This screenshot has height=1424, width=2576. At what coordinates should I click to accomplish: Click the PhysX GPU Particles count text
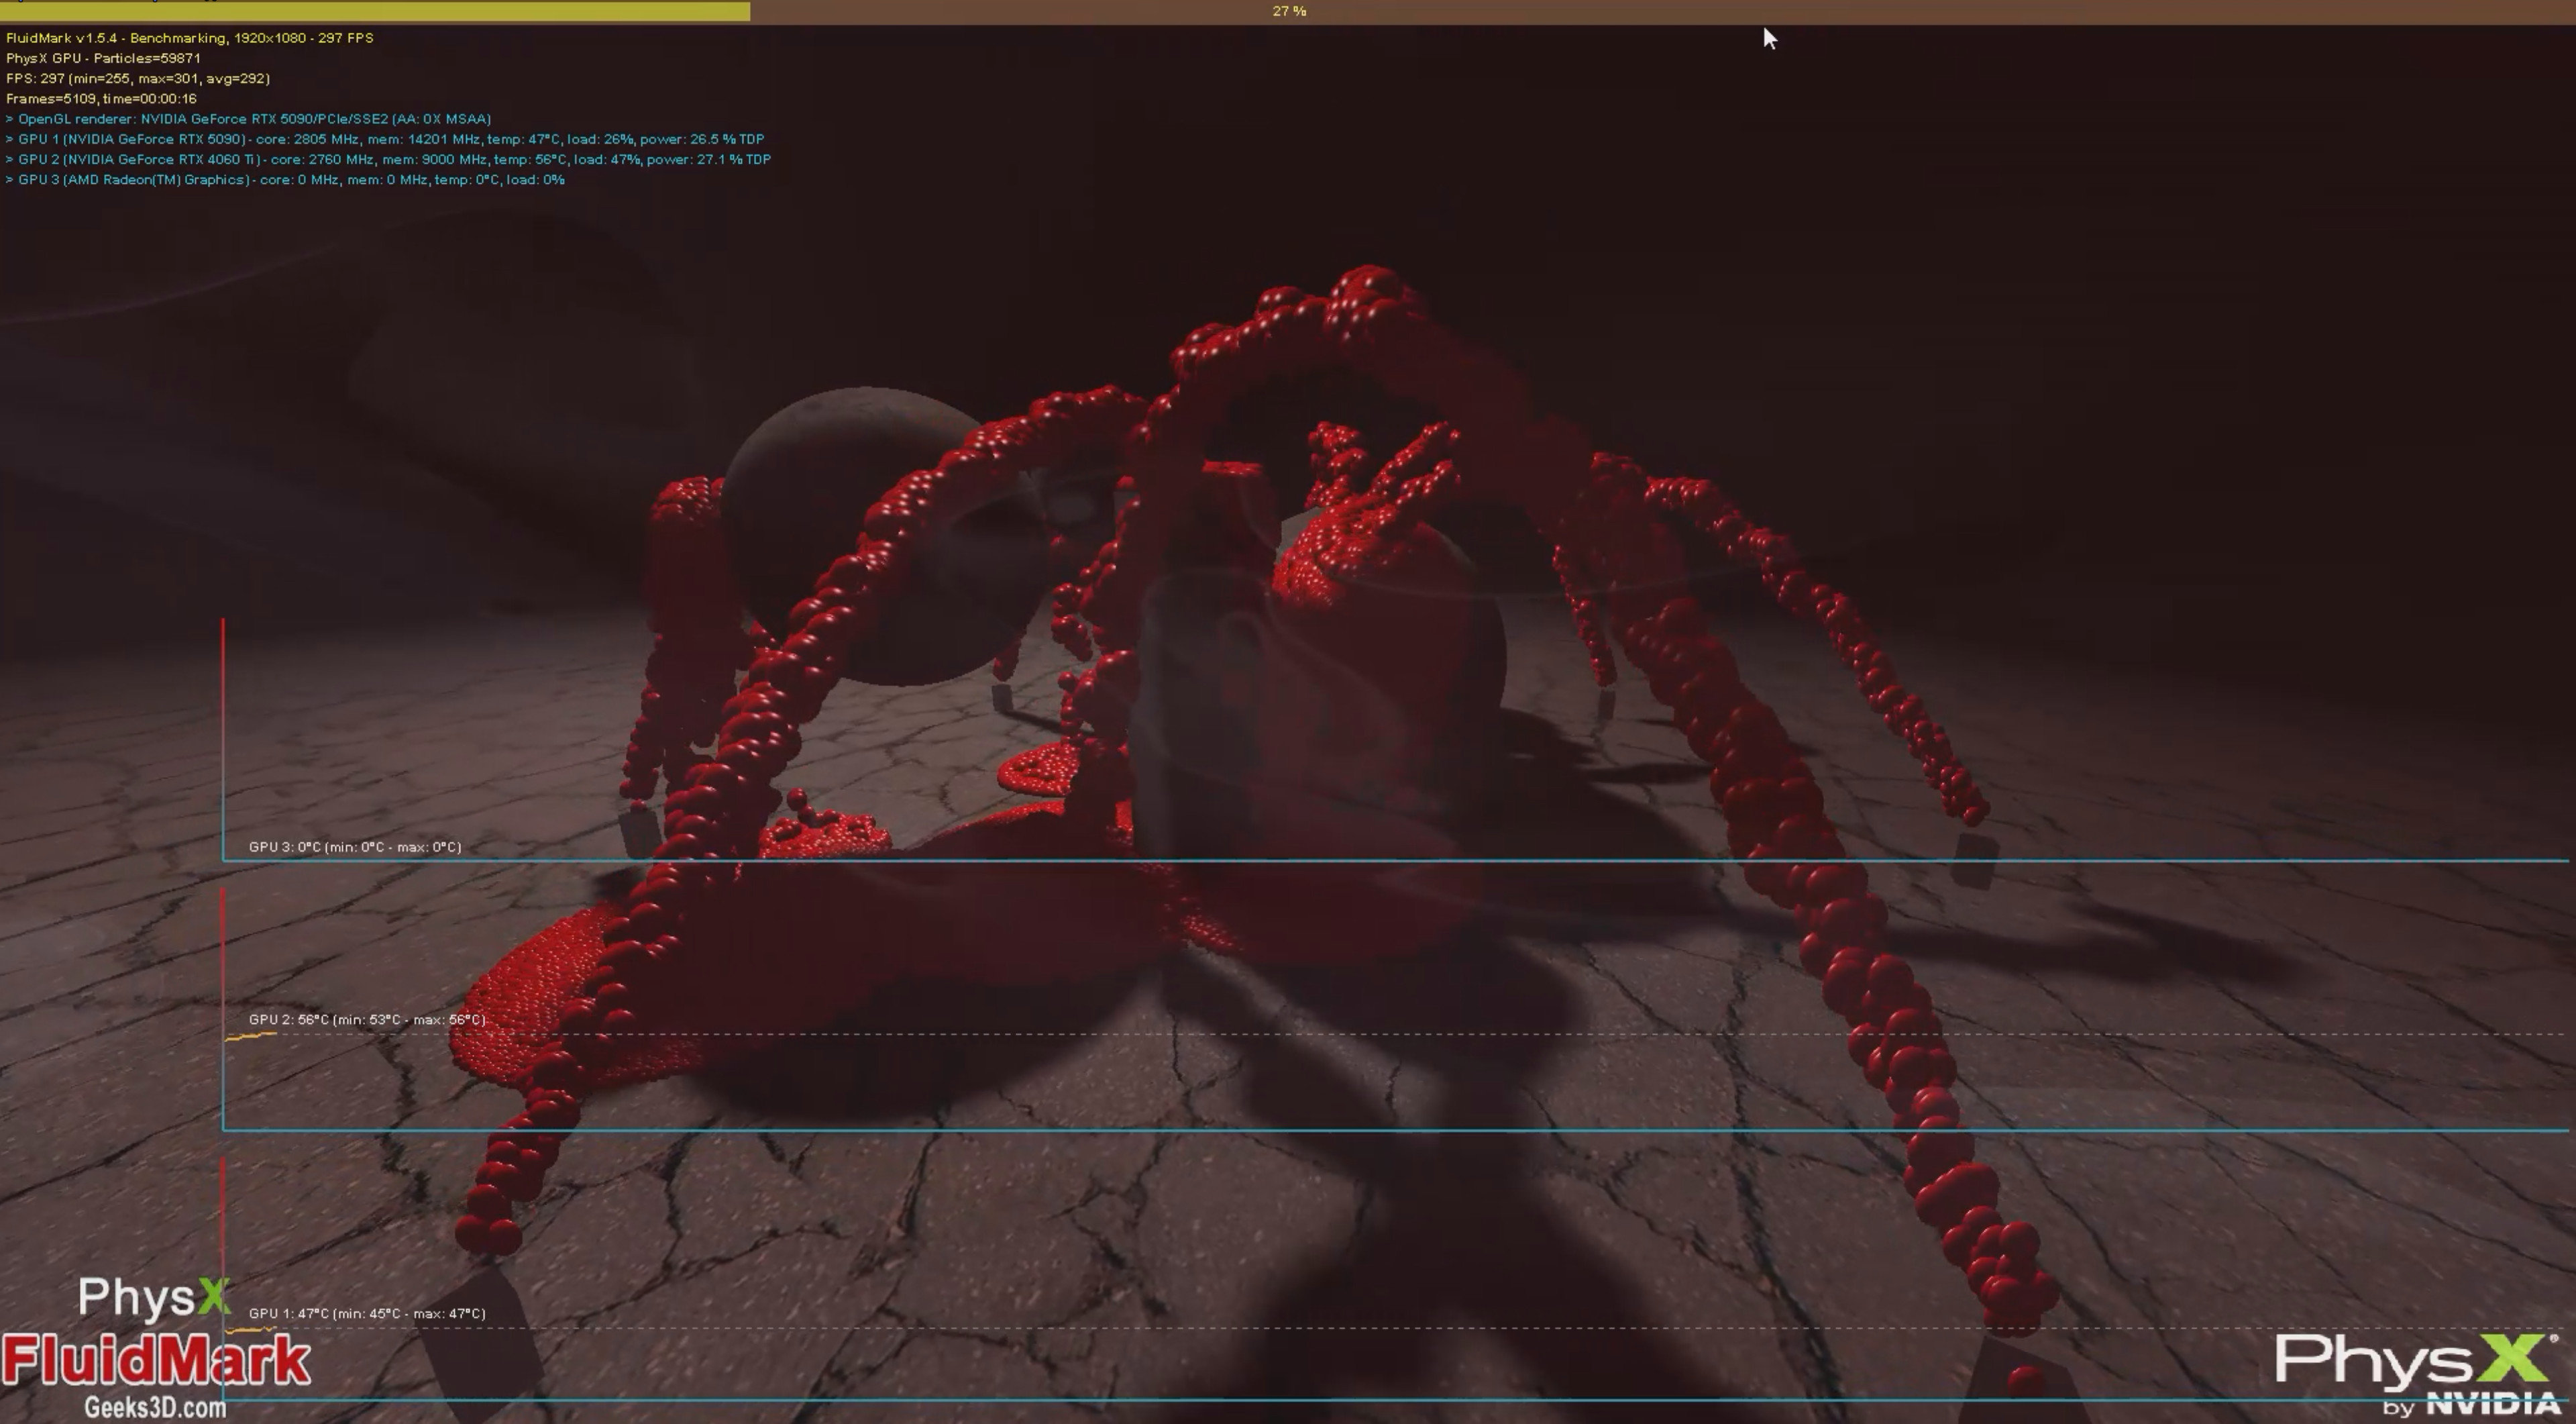(103, 58)
